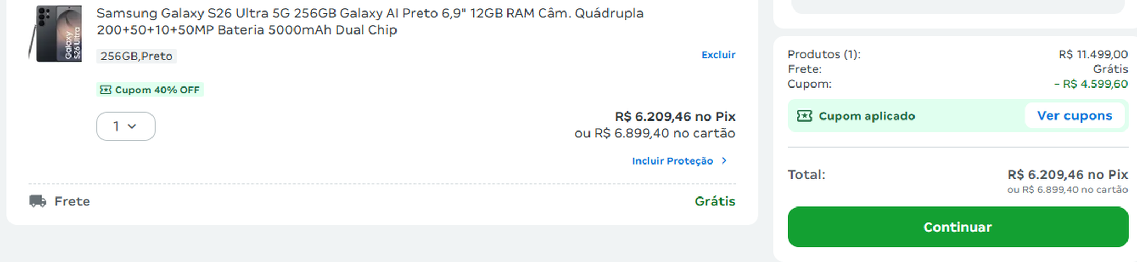The image size is (1137, 262).
Task: Click the delivery truck icon beside Frete
Action: (x=38, y=201)
